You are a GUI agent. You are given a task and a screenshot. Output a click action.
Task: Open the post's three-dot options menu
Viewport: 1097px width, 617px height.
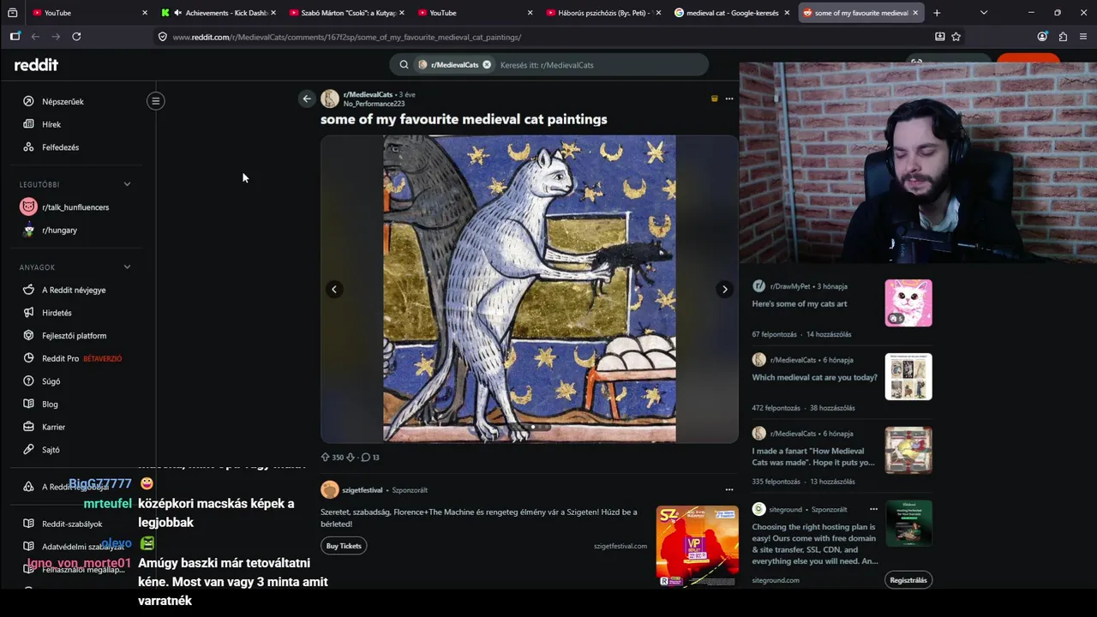(729, 99)
